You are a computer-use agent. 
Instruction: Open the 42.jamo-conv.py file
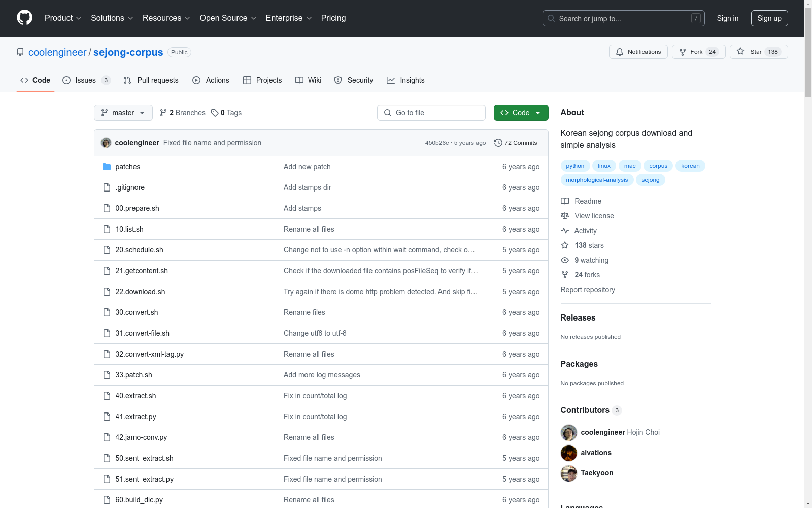(141, 437)
